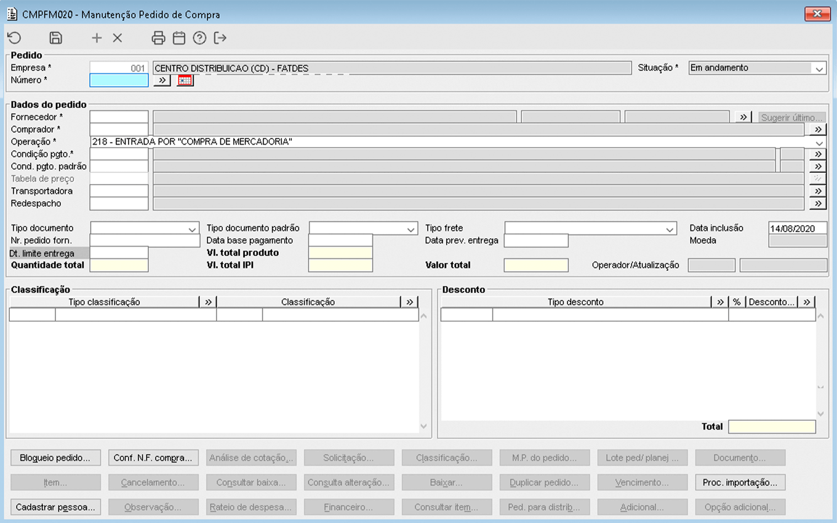Click the Comprador lookup arrow button
This screenshot has height=523, width=837.
click(x=817, y=129)
